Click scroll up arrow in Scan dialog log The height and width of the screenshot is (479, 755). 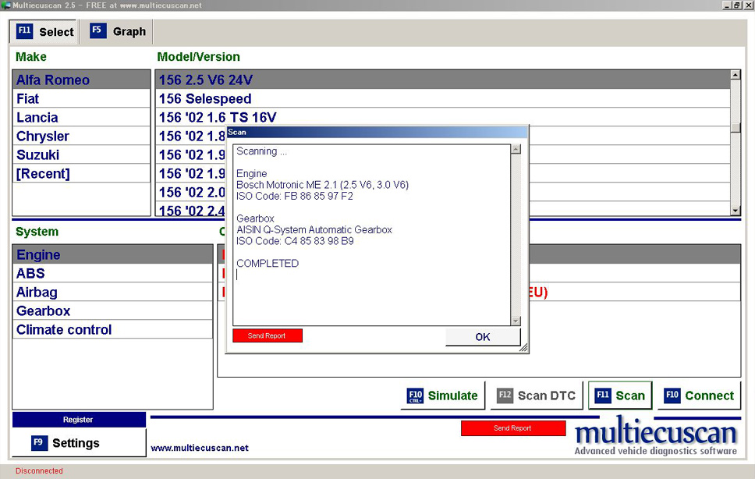[x=516, y=149]
